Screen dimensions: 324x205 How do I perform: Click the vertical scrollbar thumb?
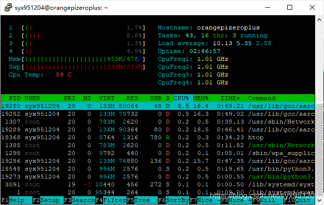tap(320, 149)
